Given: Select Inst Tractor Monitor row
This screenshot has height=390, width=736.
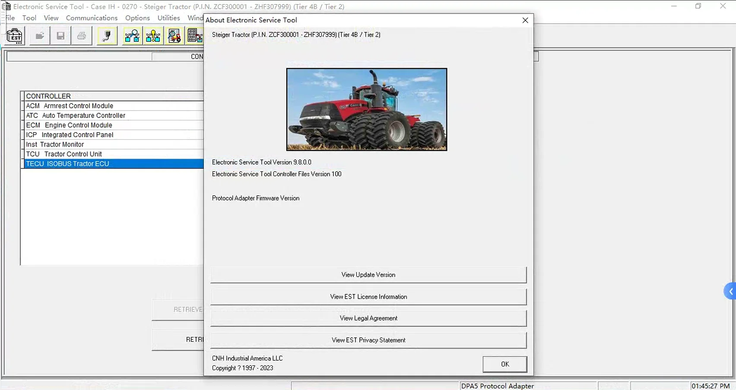Looking at the screenshot, I should click(114, 144).
